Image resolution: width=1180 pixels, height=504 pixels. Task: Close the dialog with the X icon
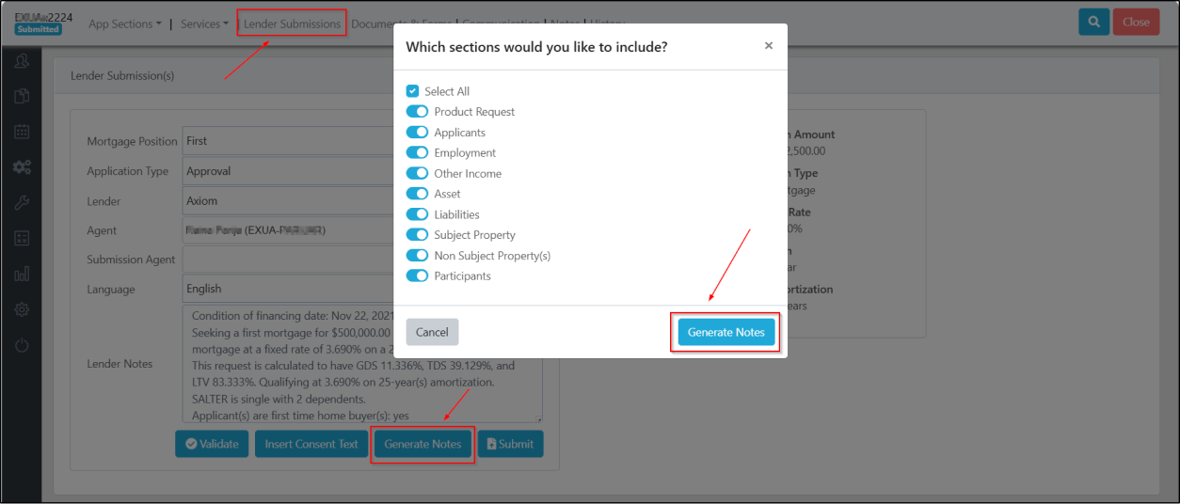768,46
